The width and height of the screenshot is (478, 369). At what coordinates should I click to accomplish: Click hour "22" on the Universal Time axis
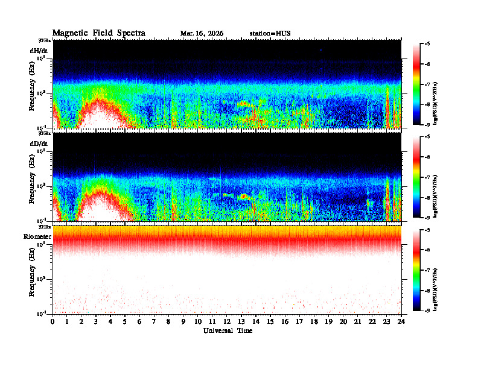(372, 321)
